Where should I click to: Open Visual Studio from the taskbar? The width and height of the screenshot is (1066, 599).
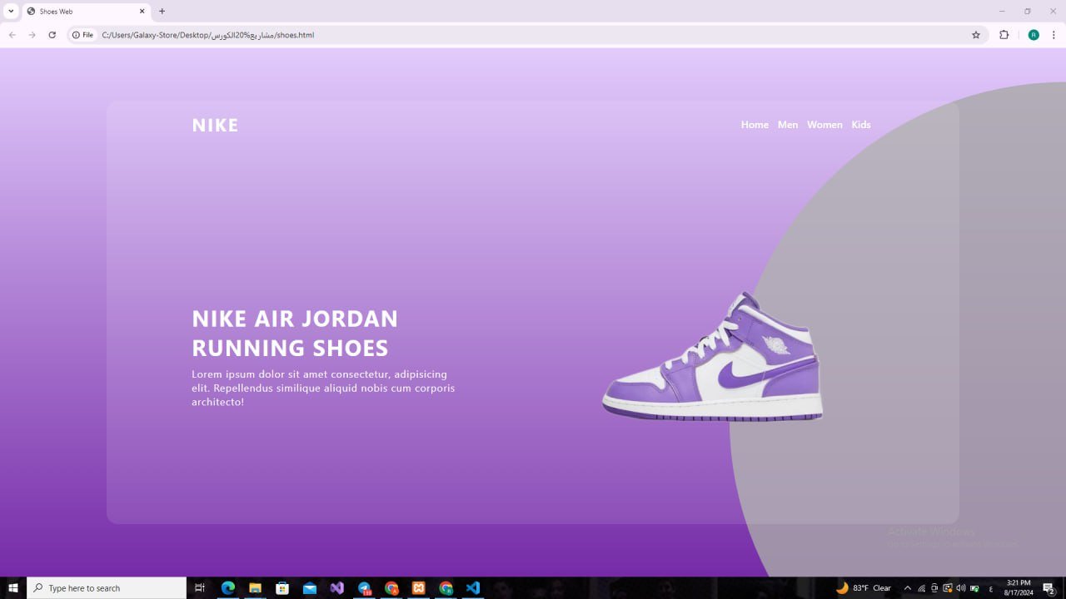point(336,588)
